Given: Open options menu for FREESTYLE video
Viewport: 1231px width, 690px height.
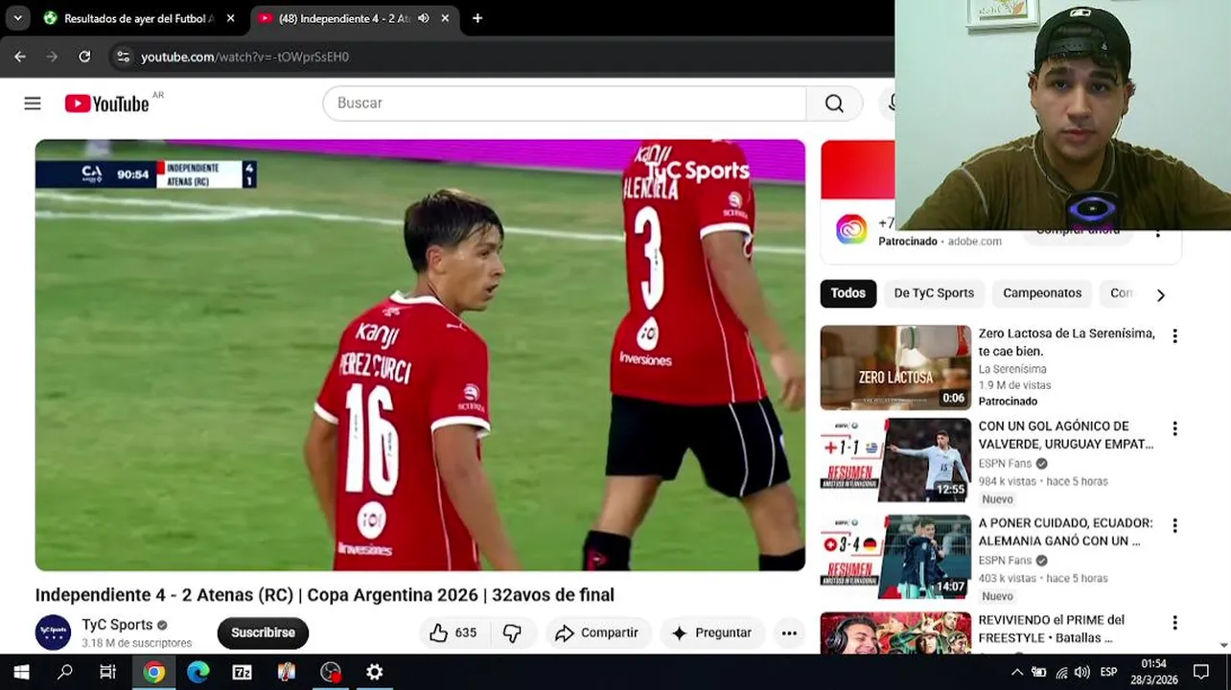Looking at the screenshot, I should (1174, 622).
